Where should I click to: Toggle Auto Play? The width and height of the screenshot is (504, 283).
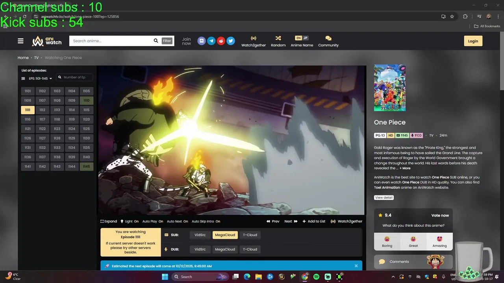pos(153,221)
